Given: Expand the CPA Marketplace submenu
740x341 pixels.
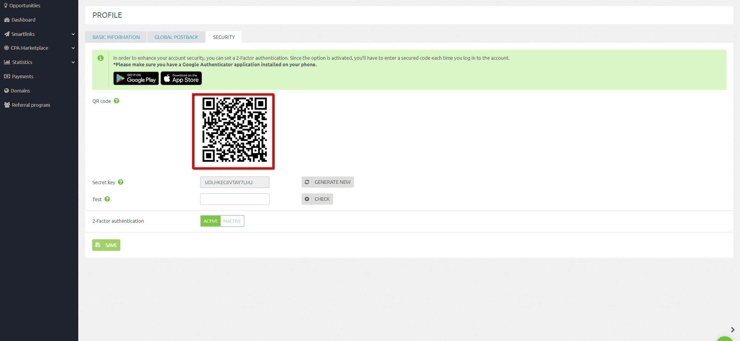Looking at the screenshot, I should (x=73, y=48).
